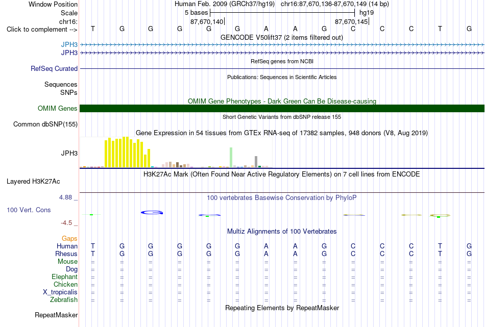This screenshot has width=485, height=327.
Task: Click the tall gray bar in the GTEx chart
Action: coord(256,162)
